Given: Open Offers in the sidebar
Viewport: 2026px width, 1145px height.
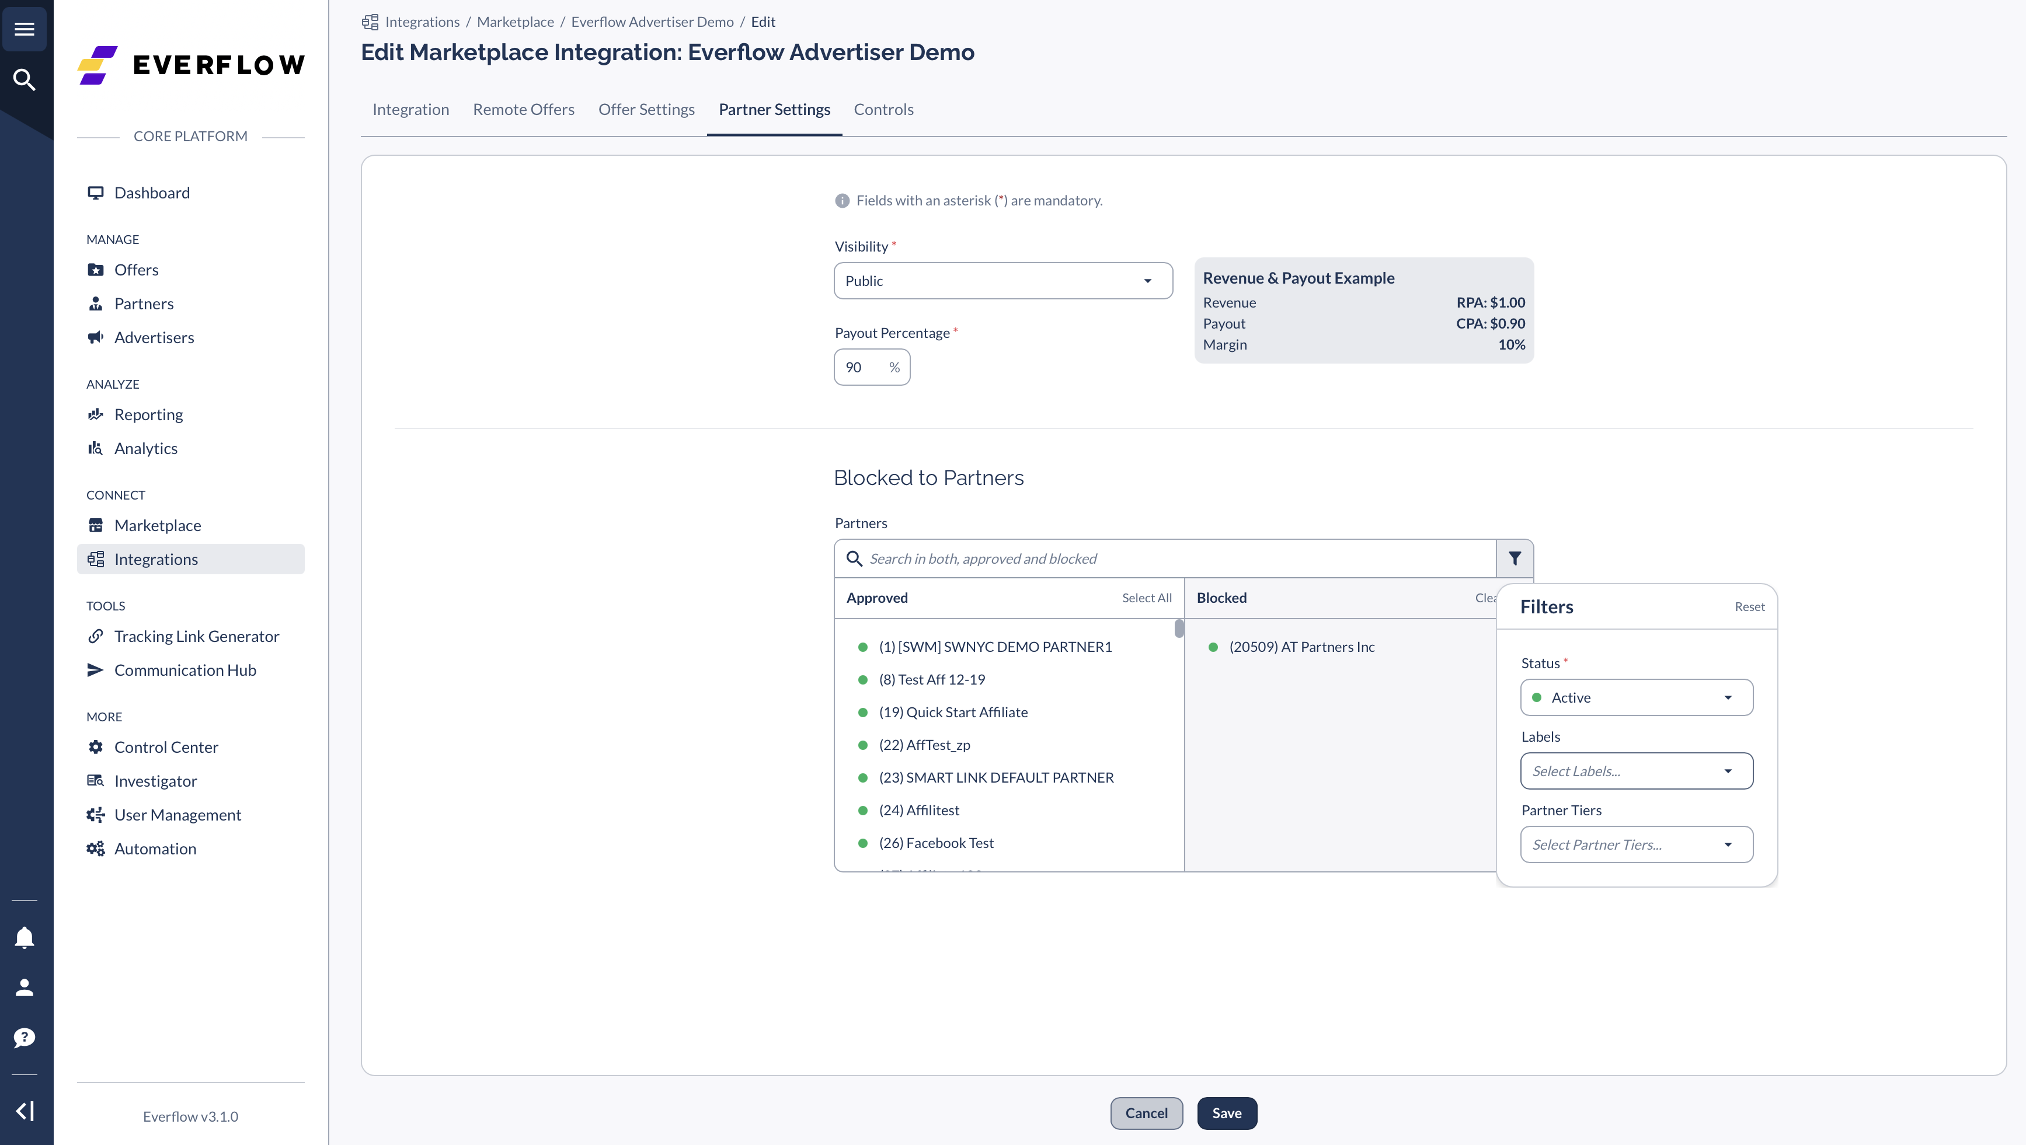Looking at the screenshot, I should 191,270.
